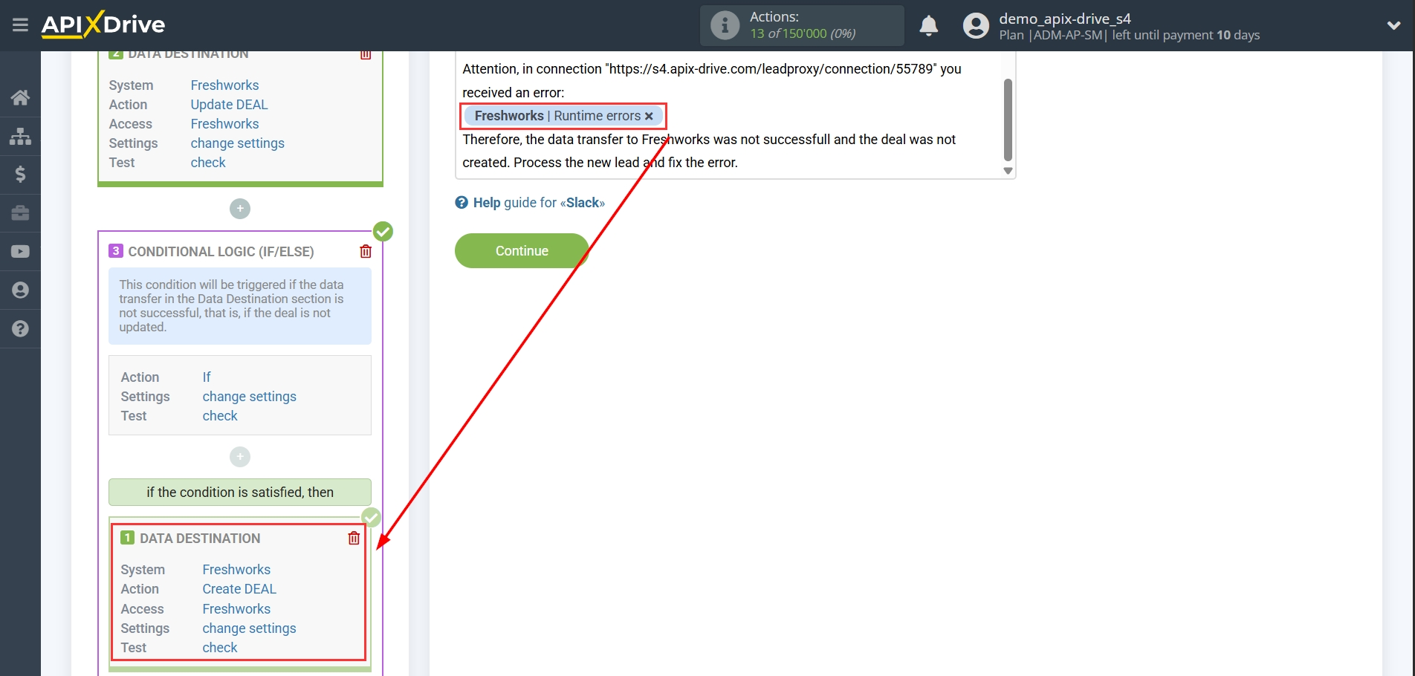Viewport: 1415px width, 676px height.
Task: Click the condition description note
Action: point(240,306)
